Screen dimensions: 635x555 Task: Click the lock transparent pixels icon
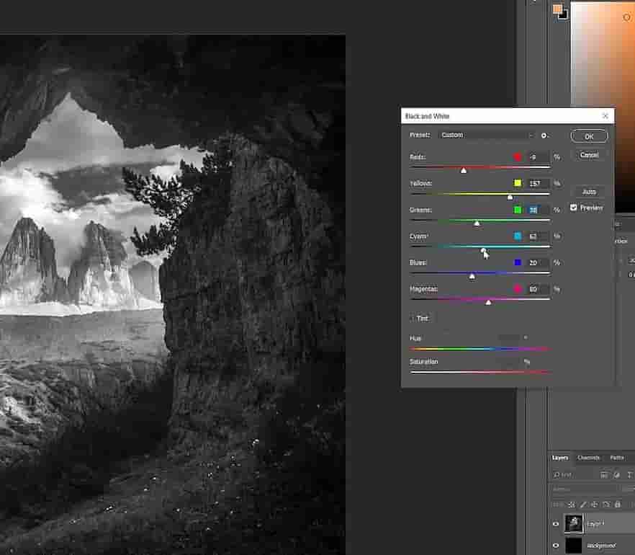[x=572, y=505]
